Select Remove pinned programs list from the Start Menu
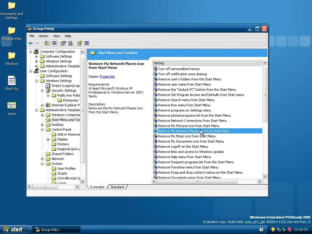312x234 pixels. pos(194,115)
